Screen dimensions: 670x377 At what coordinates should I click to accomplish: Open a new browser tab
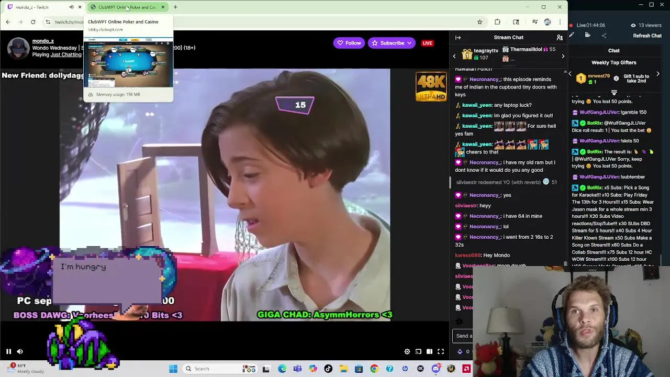click(x=175, y=7)
